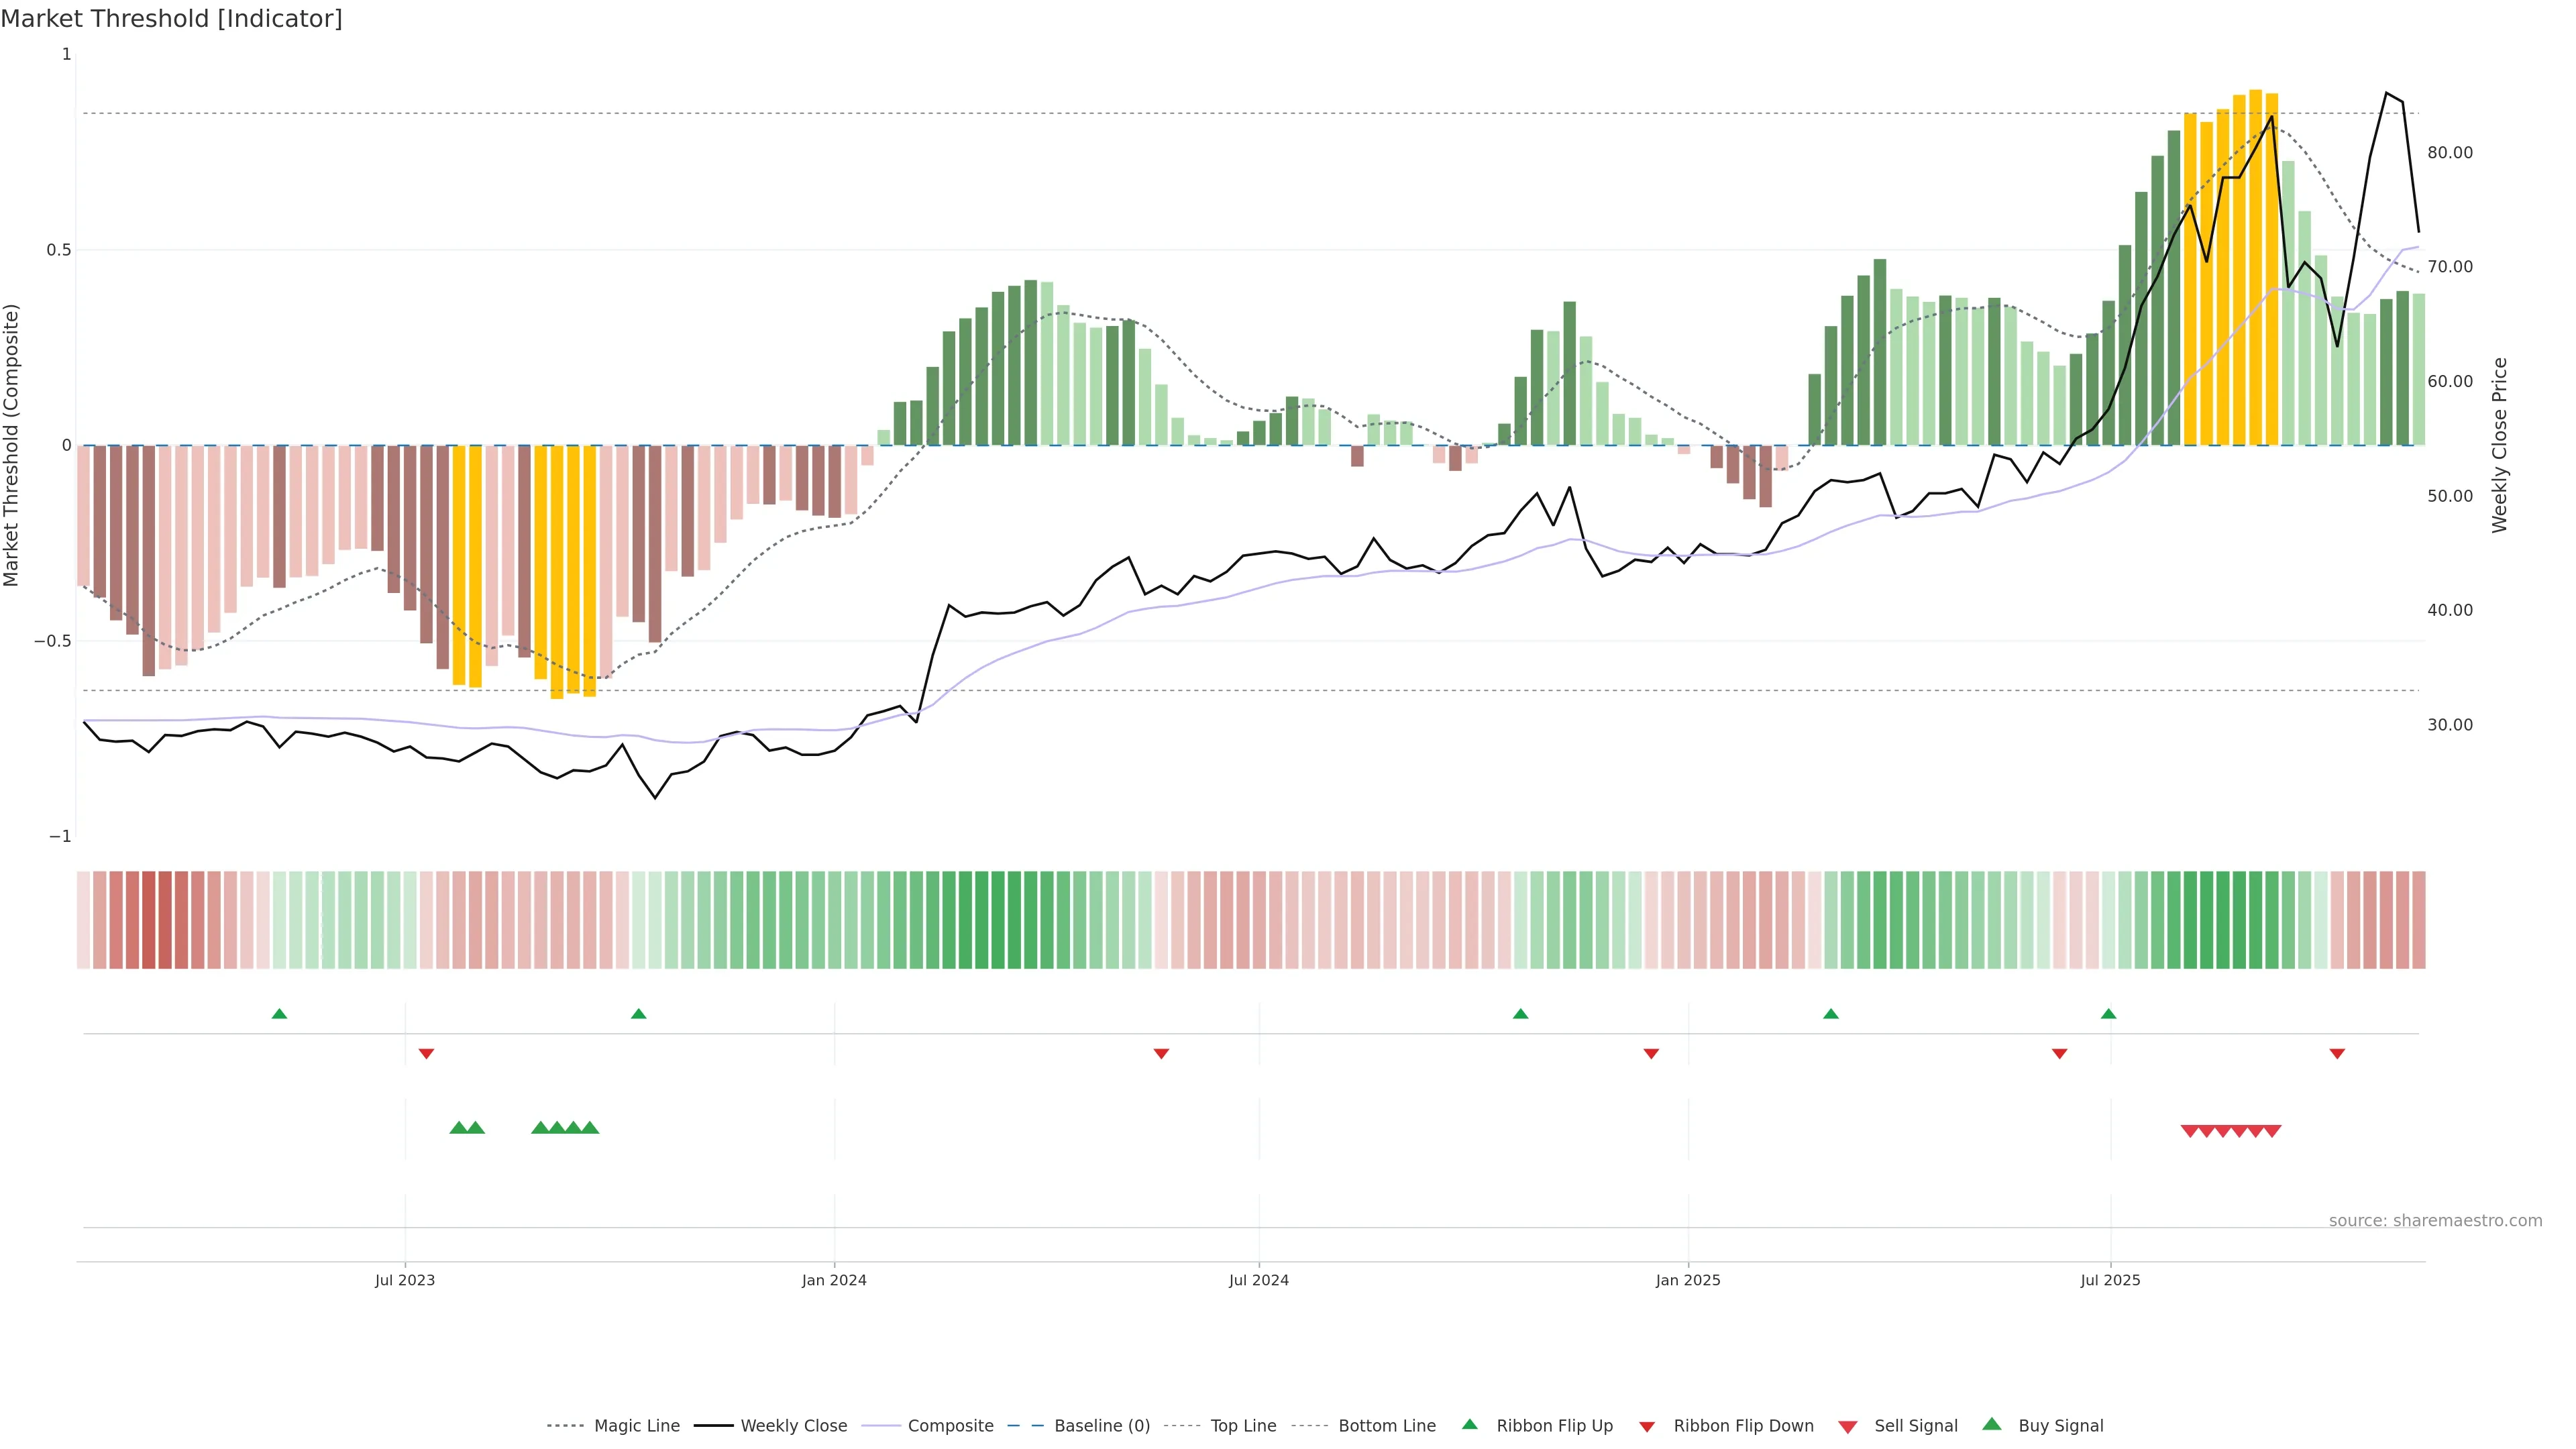The image size is (2576, 1449).
Task: Click the Sell Signal legend icon
Action: 1848,1427
